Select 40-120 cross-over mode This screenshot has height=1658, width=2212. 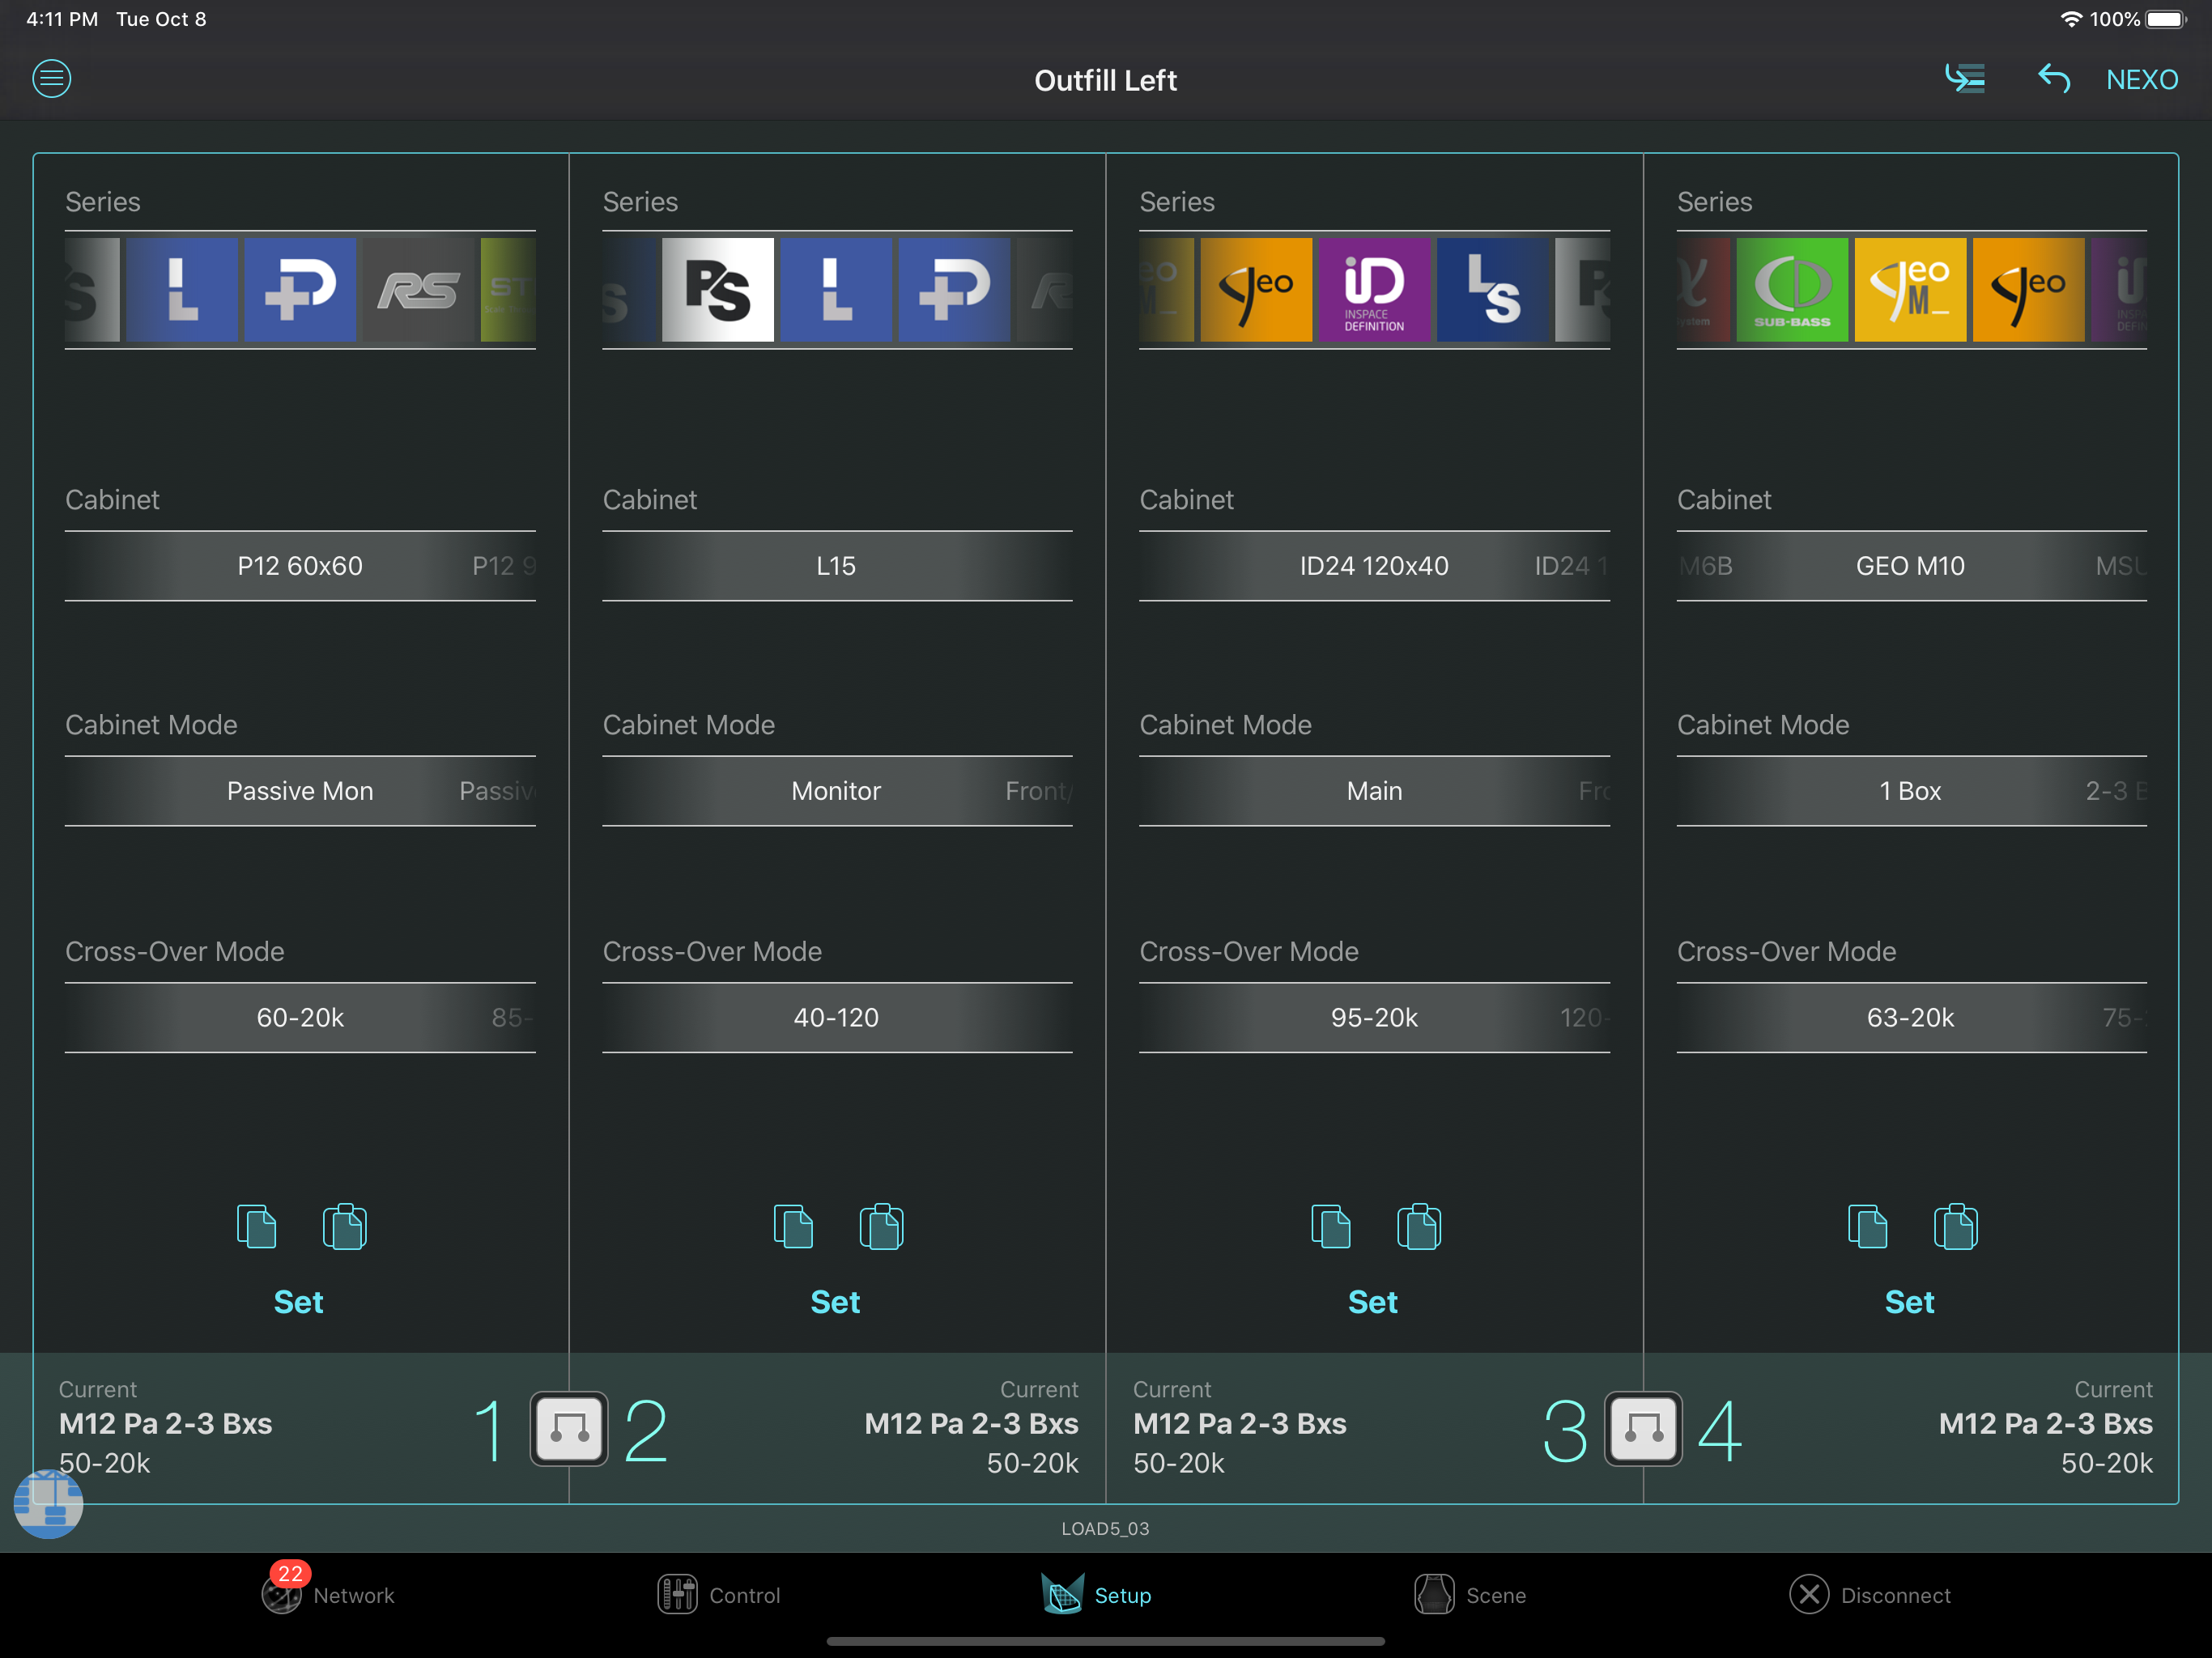(x=836, y=1017)
